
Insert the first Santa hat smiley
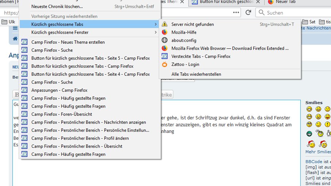(x=311, y=144)
